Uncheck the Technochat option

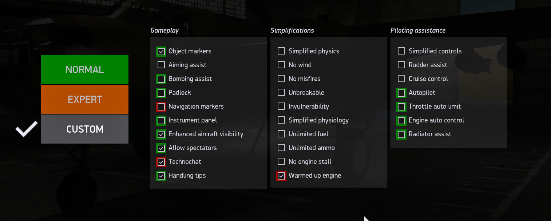161,162
